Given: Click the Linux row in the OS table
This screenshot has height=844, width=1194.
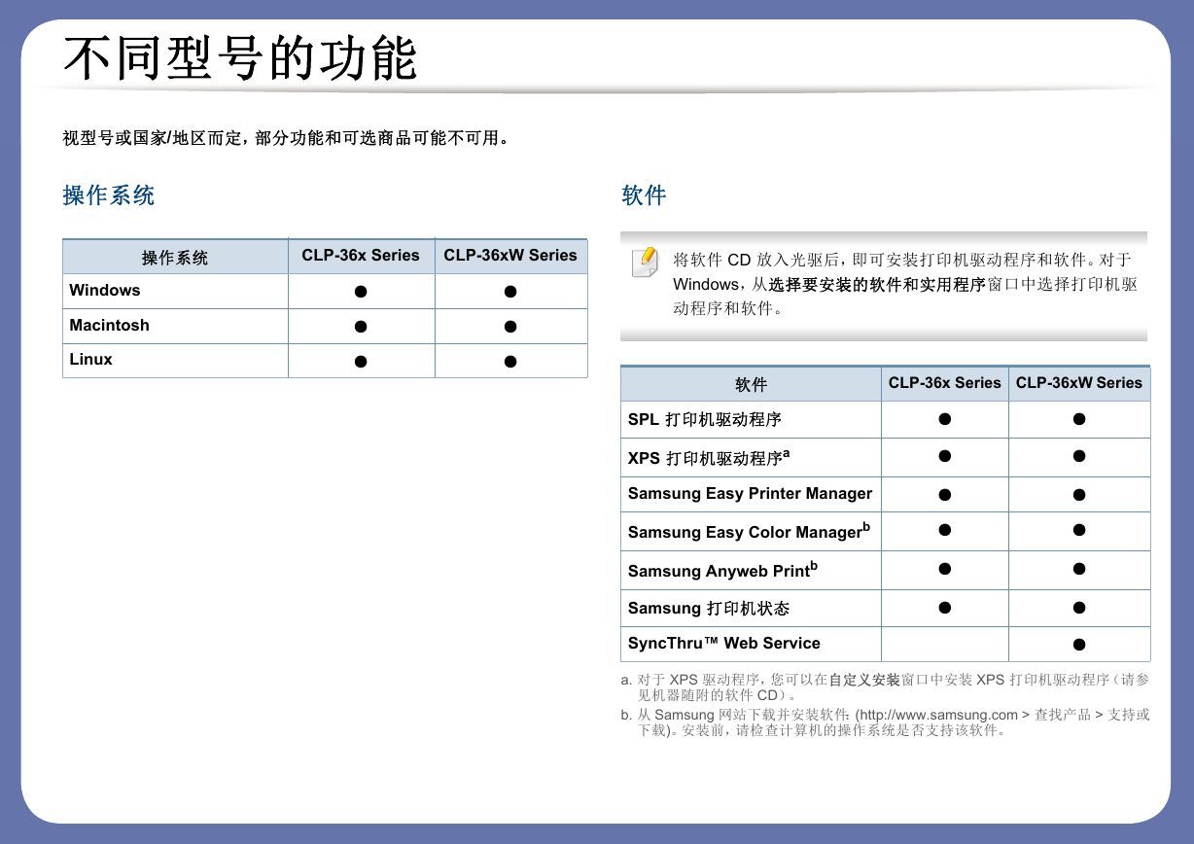Looking at the screenshot, I should pos(325,360).
